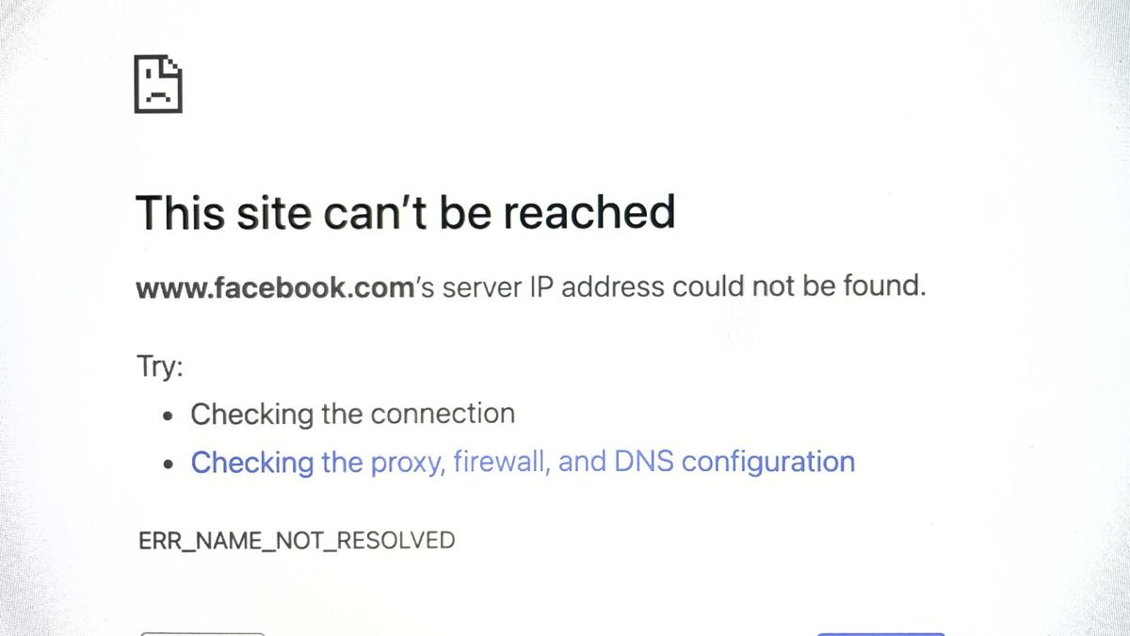Viewport: 1130px width, 636px height.
Task: Click the word "reached" in the heading
Action: pos(589,212)
